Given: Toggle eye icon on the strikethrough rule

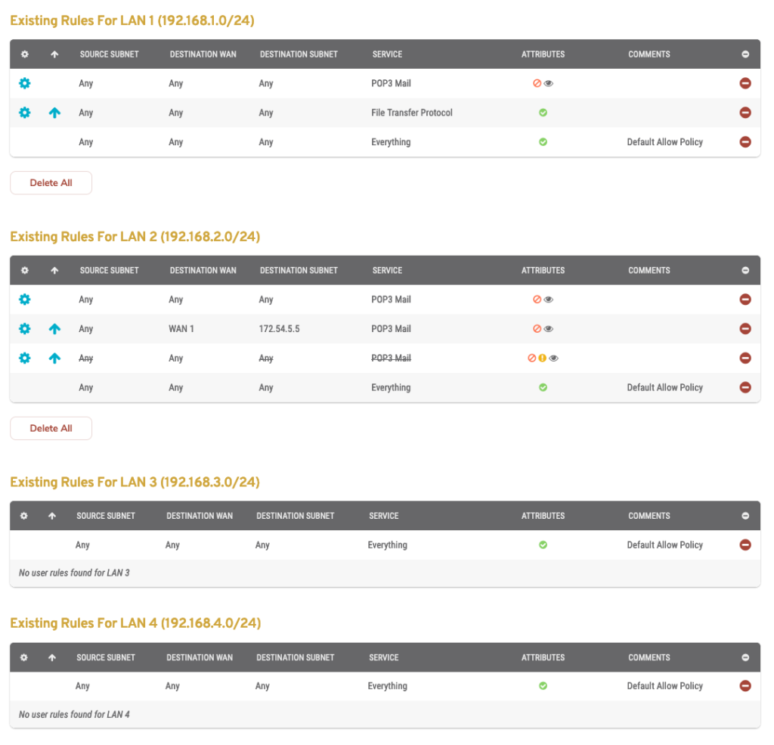Looking at the screenshot, I should 553,358.
